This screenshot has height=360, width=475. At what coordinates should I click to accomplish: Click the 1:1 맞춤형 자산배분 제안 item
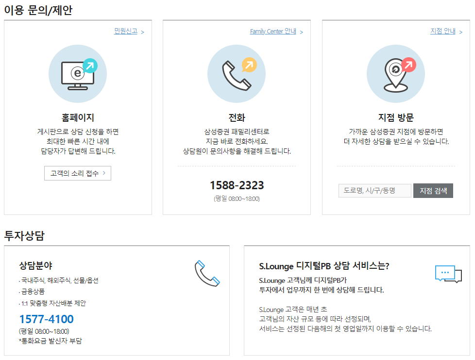[52, 303]
